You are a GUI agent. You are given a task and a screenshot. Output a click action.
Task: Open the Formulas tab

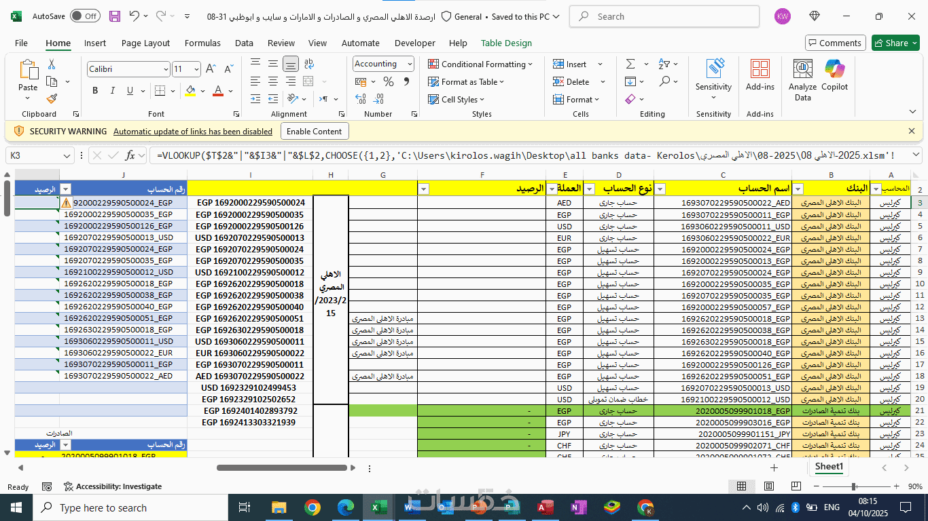(x=202, y=43)
